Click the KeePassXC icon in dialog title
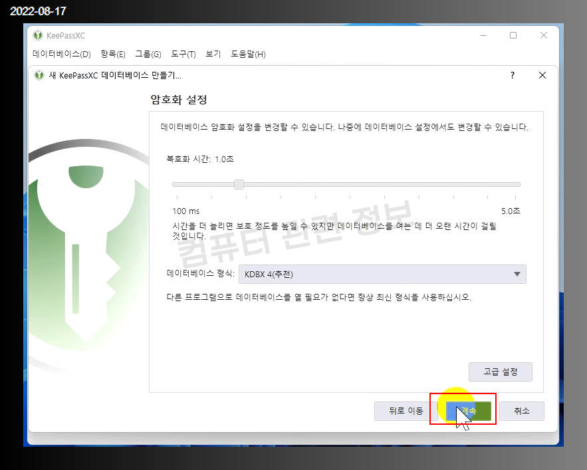This screenshot has height=470, width=587. (39, 75)
